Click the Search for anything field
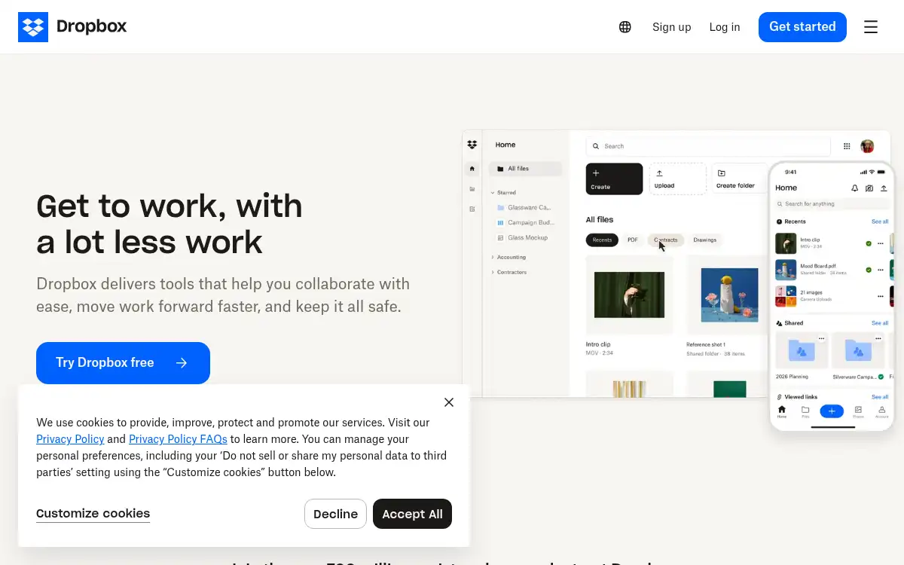Viewport: 904px width, 565px height. click(832, 204)
